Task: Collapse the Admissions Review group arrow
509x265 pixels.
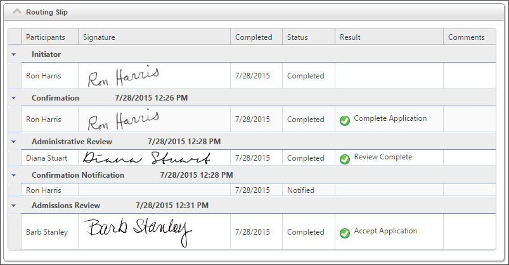Action: (14, 206)
